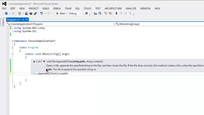The width and height of the screenshot is (204, 115).
Task: Click the greyed Navigate Forward icon
Action: pyautogui.click(x=13, y=13)
